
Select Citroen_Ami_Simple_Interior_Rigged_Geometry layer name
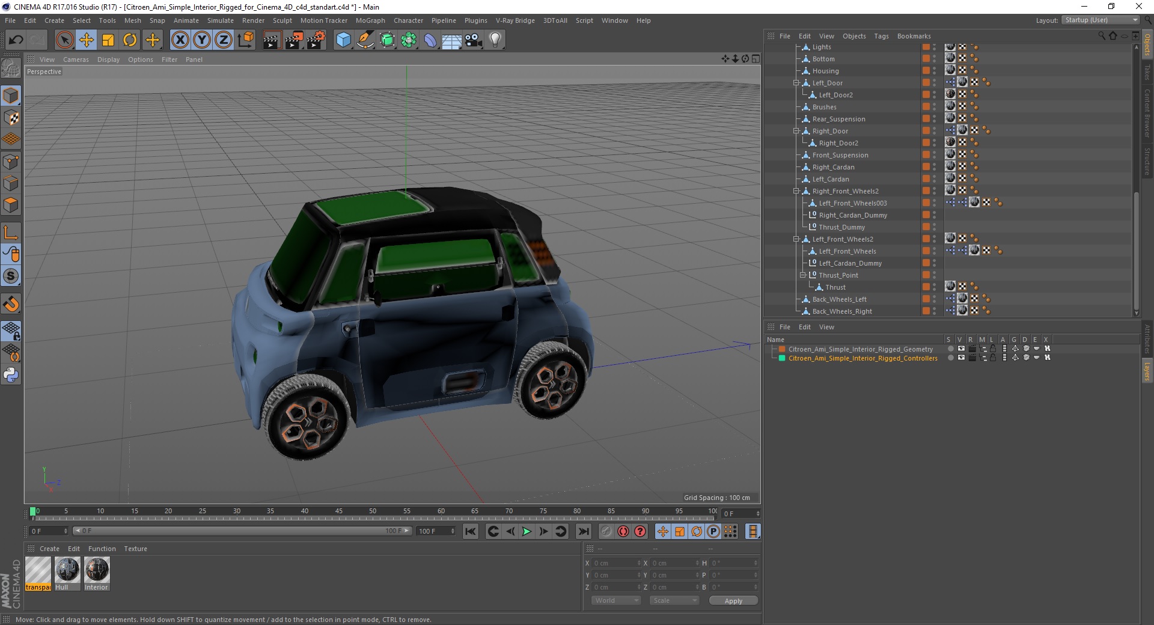pyautogui.click(x=861, y=349)
